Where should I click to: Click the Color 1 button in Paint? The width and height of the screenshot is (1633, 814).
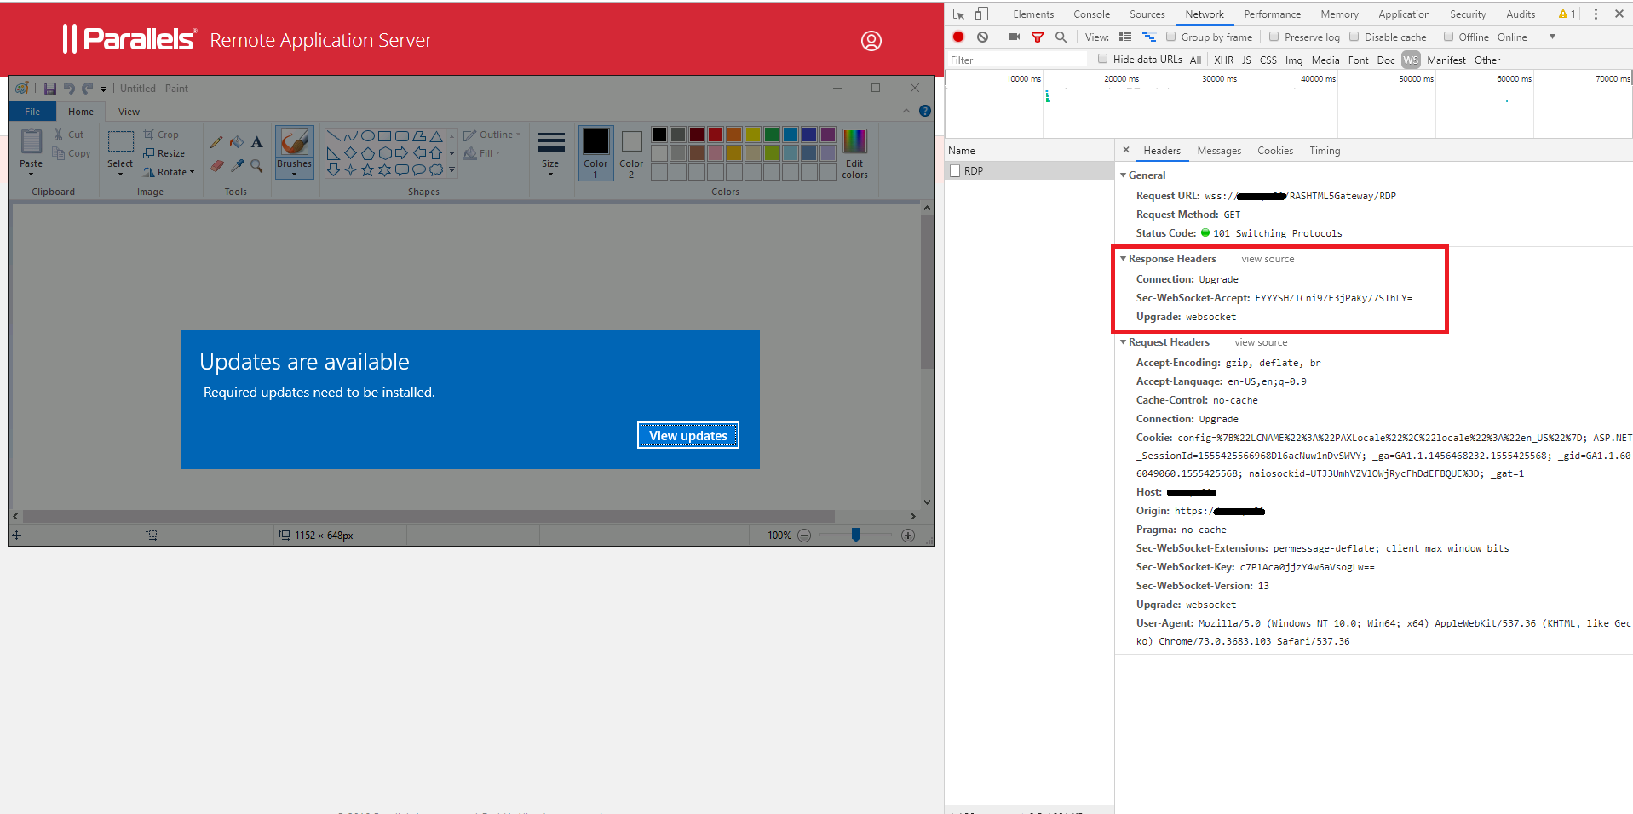(595, 153)
